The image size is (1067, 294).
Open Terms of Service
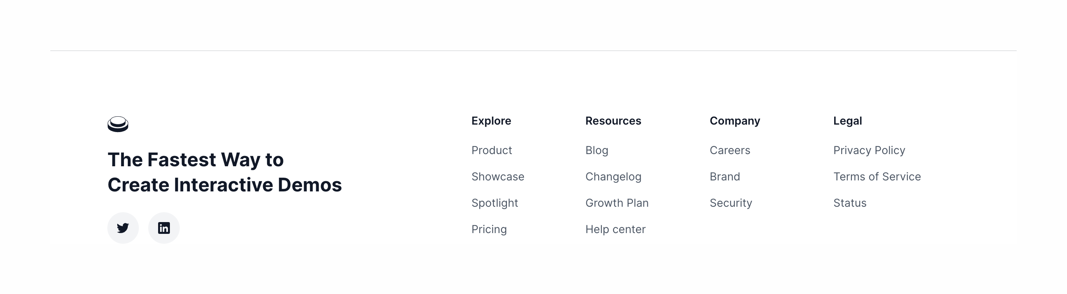[x=877, y=177]
